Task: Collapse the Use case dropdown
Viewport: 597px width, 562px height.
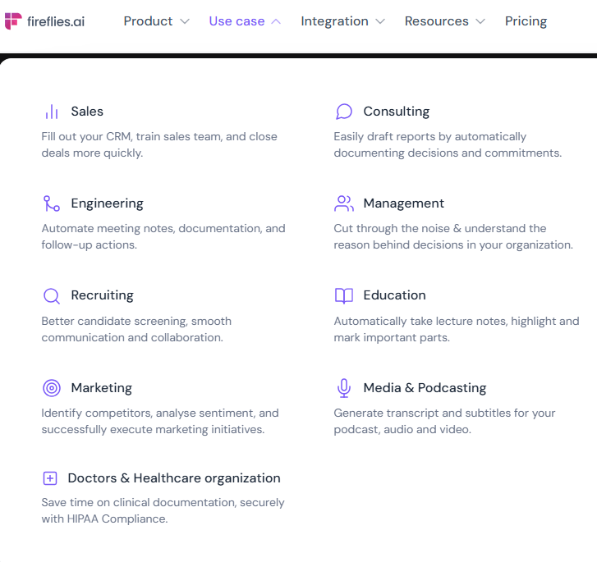Action: tap(245, 21)
